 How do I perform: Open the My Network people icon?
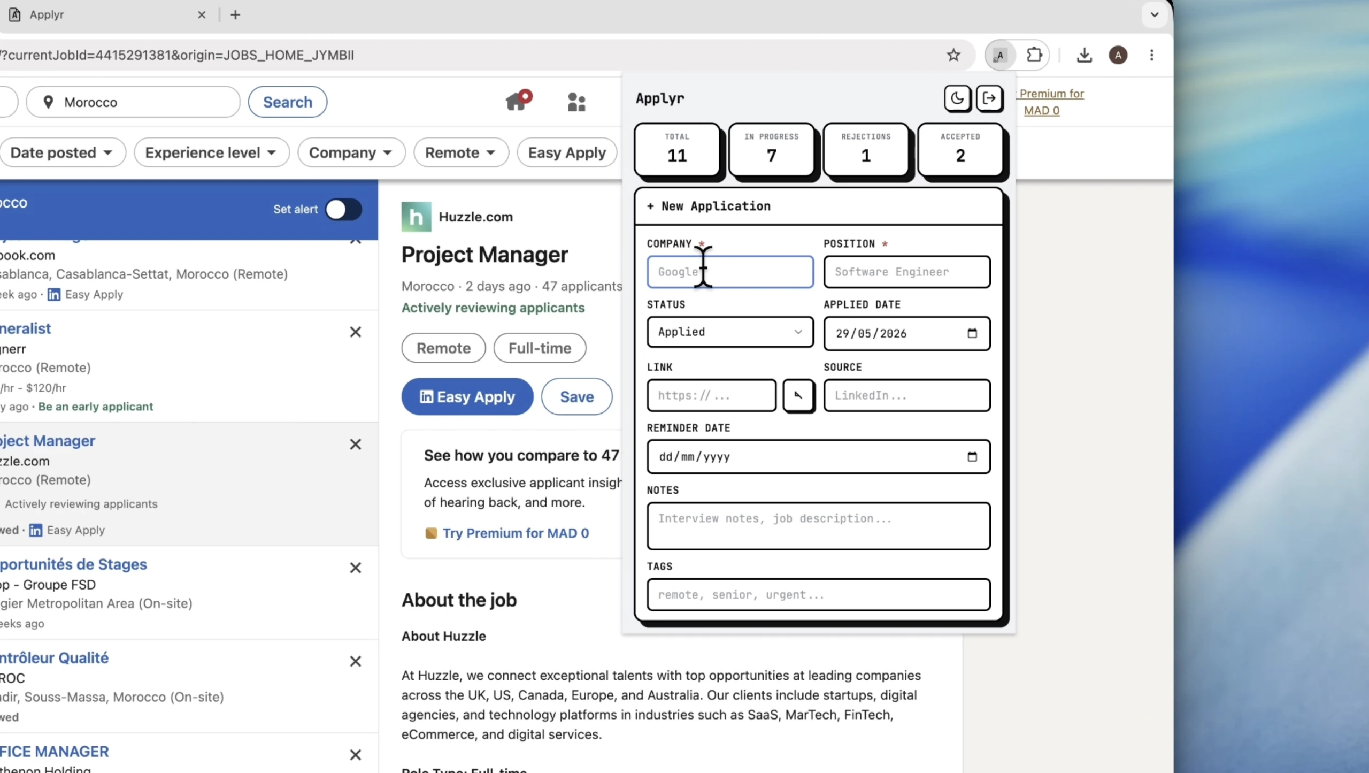coord(576,102)
